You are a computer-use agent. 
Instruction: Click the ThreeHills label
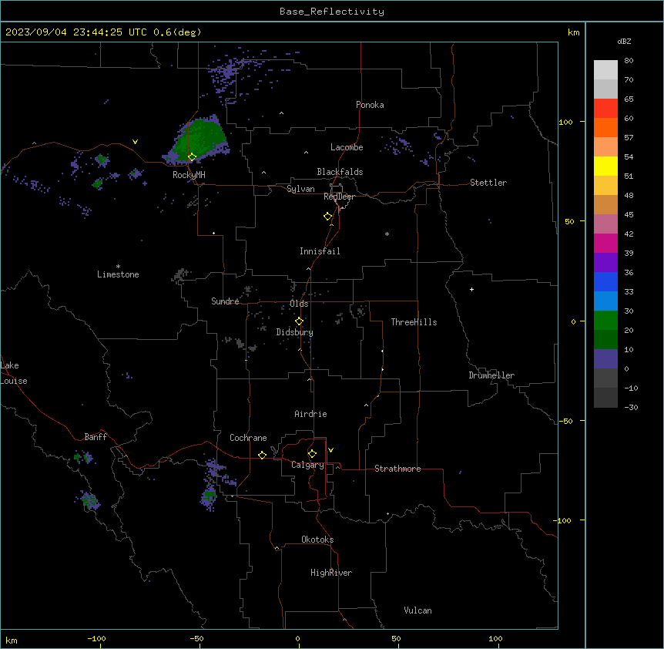[414, 322]
